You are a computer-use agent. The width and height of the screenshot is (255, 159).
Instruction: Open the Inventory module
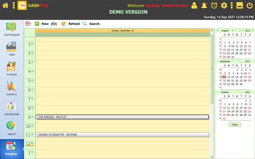12,89
